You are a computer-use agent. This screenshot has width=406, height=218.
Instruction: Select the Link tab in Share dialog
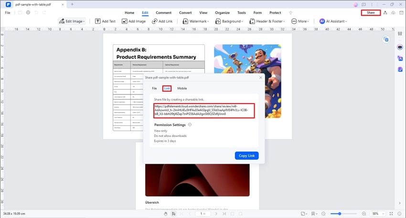coord(167,88)
